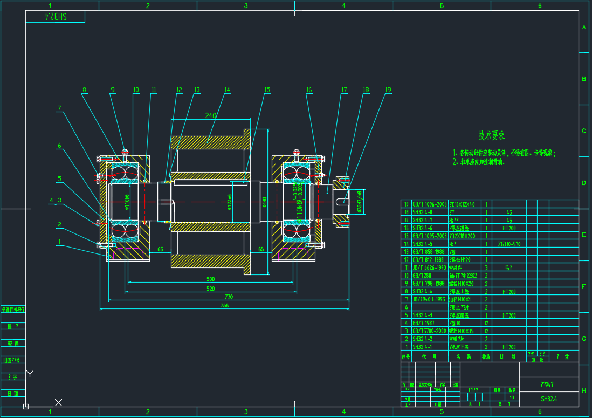This screenshot has width=592, height=419.
Task: Click leader callout number 16
Action: point(309,90)
